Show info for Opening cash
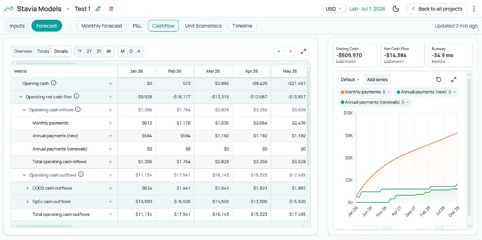The height and width of the screenshot is (240, 482). tap(54, 83)
